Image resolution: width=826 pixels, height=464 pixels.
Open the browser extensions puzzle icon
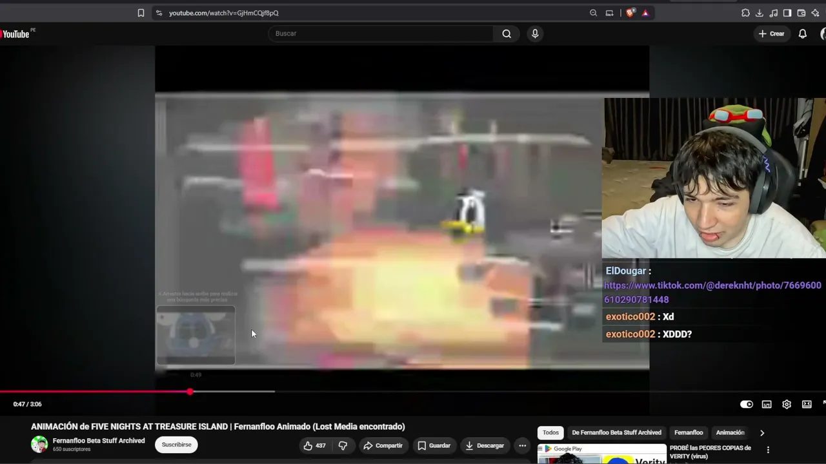coord(745,13)
